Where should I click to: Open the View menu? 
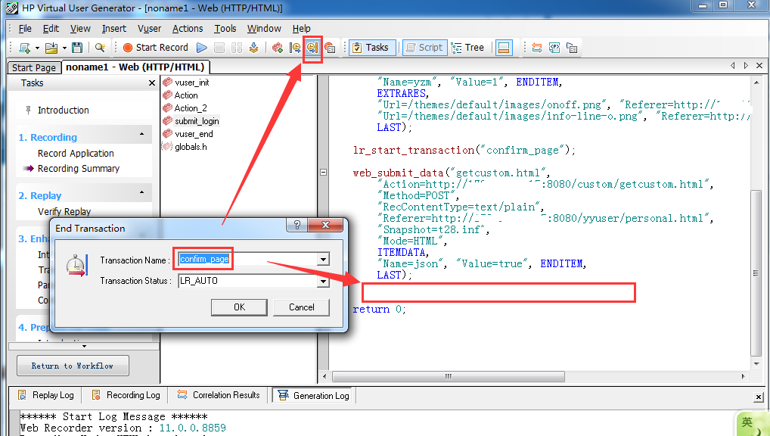(x=80, y=29)
